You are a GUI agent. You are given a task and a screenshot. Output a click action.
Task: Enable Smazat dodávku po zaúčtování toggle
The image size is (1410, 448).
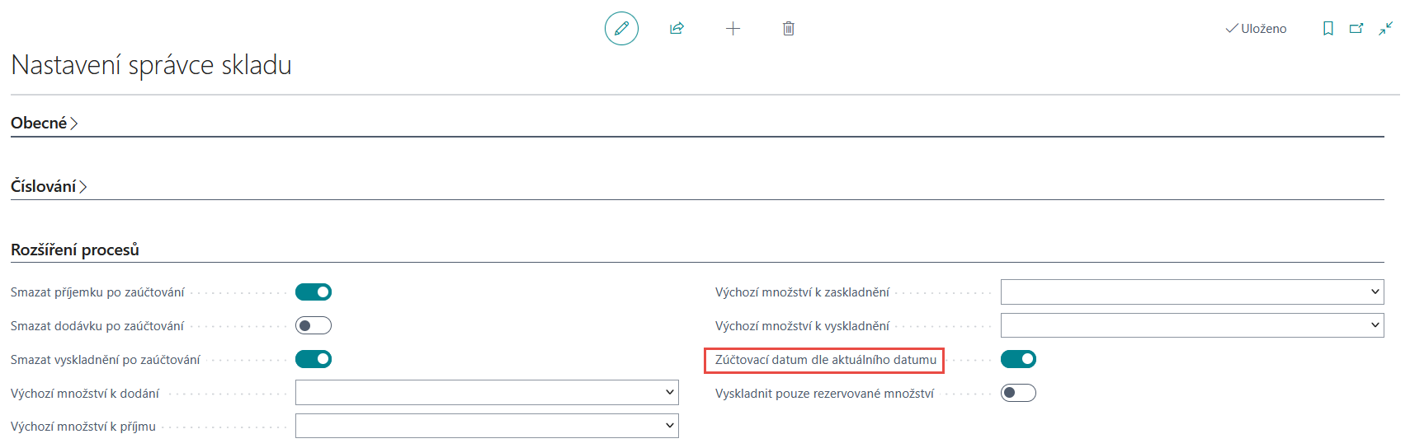(x=314, y=326)
